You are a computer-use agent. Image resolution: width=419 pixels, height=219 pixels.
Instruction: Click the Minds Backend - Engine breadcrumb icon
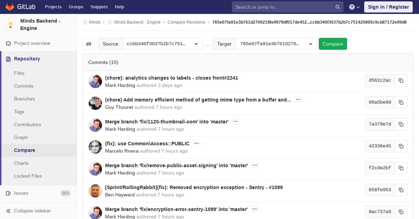click(x=110, y=22)
